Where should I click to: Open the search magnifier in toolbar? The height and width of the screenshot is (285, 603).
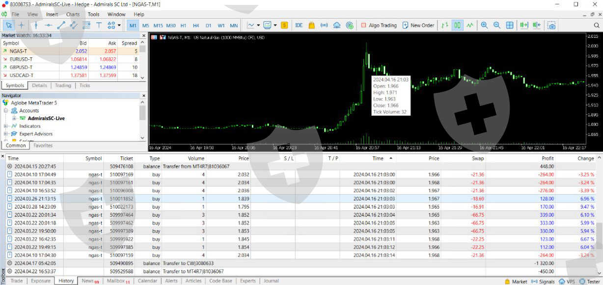(x=597, y=25)
